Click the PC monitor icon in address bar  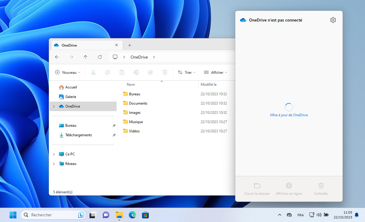pyautogui.click(x=115, y=57)
